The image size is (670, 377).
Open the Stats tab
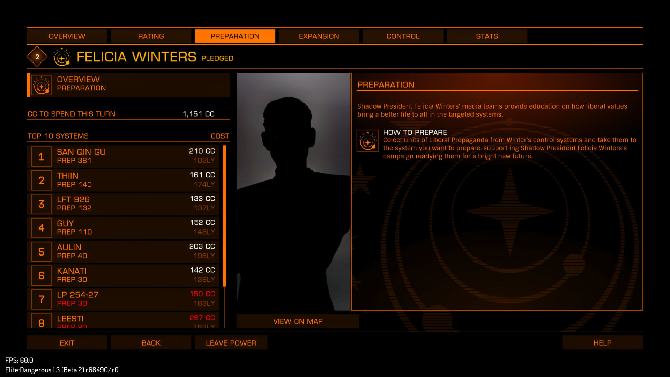click(487, 36)
